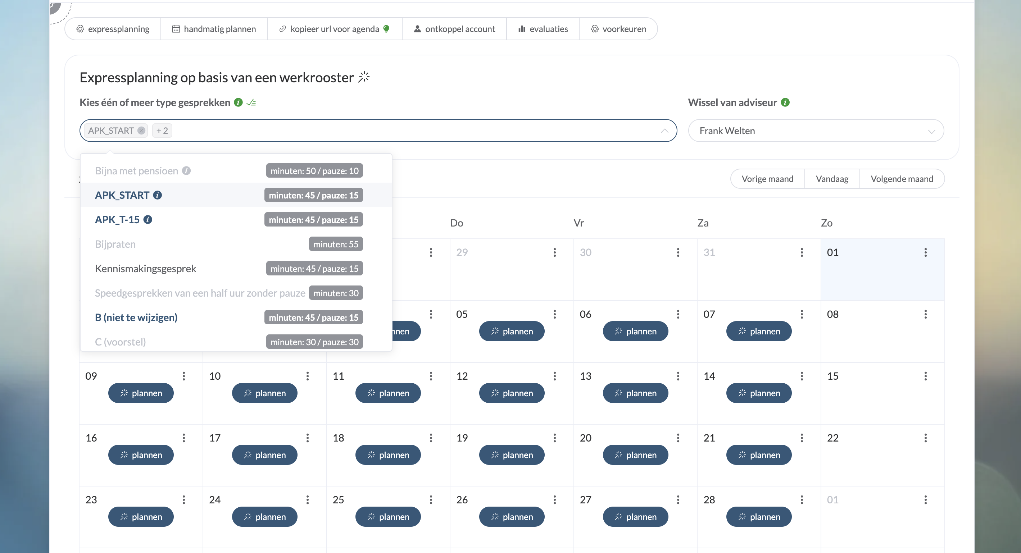Open the Frank Welten adviseur dropdown
Viewport: 1021px width, 553px height.
click(816, 131)
